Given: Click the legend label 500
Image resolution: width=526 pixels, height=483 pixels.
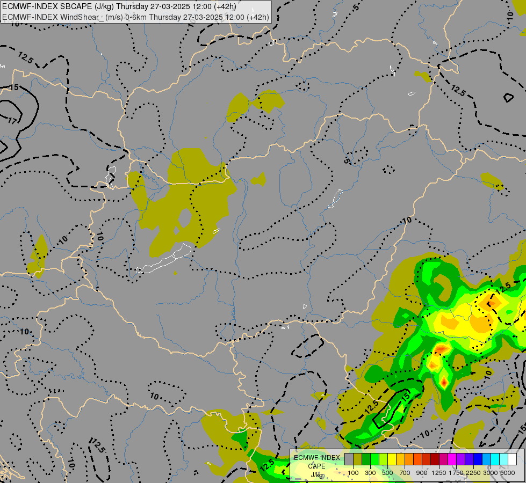Looking at the screenshot, I should [387, 473].
